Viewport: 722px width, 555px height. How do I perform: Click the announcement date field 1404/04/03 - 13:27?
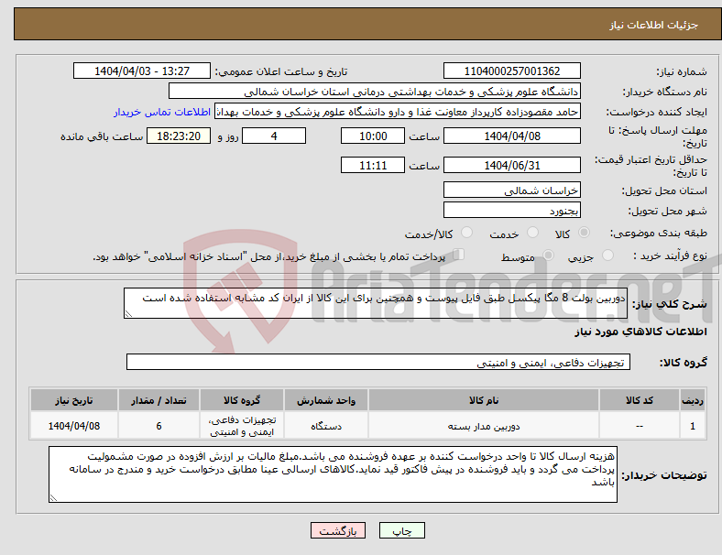(x=142, y=71)
